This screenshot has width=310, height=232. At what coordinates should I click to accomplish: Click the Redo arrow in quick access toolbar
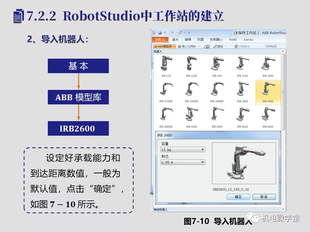172,33
